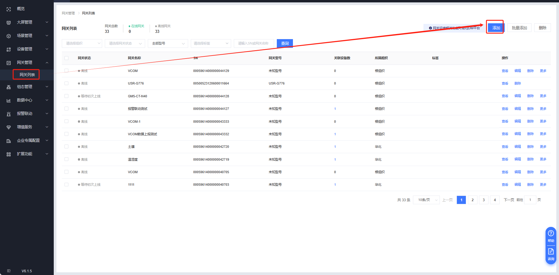Expand the 全部型号 model dropdown
Image resolution: width=559 pixels, height=275 pixels.
click(168, 44)
